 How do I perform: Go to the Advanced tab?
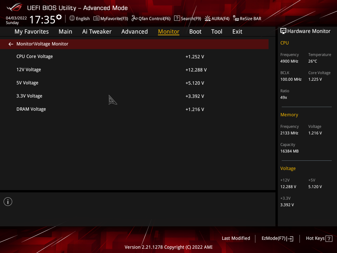[x=135, y=32]
